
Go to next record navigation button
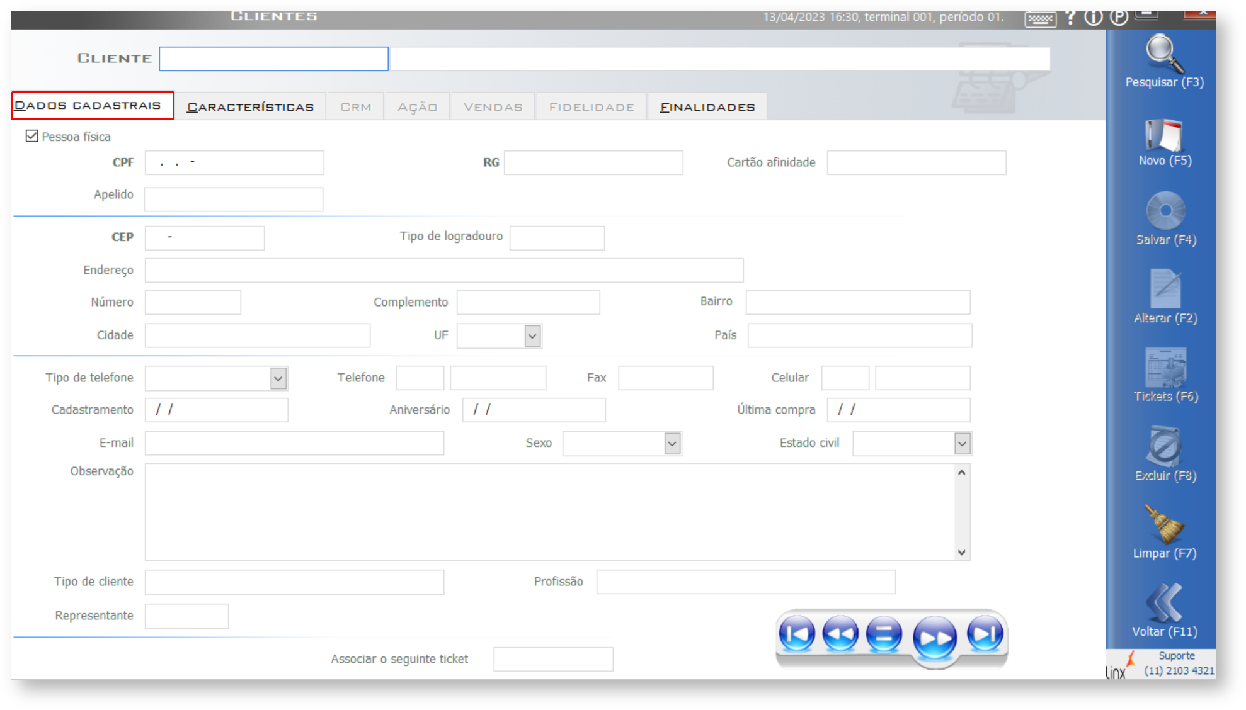[935, 638]
